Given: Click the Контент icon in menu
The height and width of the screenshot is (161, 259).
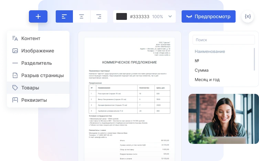Looking at the screenshot, I should 15,38.
